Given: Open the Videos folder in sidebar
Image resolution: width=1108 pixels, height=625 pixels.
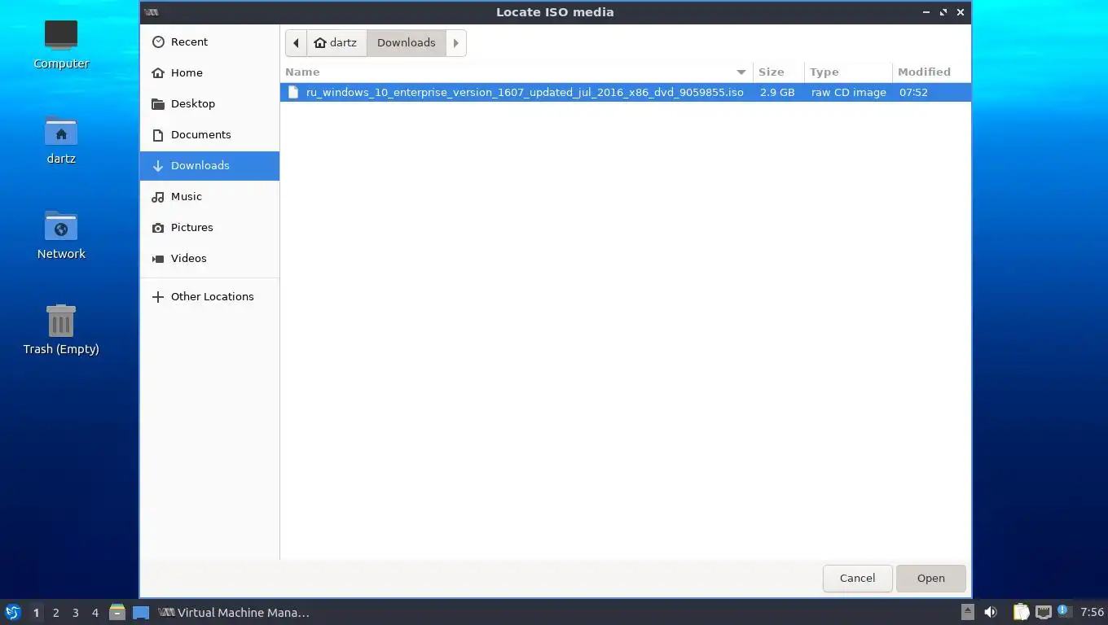Looking at the screenshot, I should 209,258.
